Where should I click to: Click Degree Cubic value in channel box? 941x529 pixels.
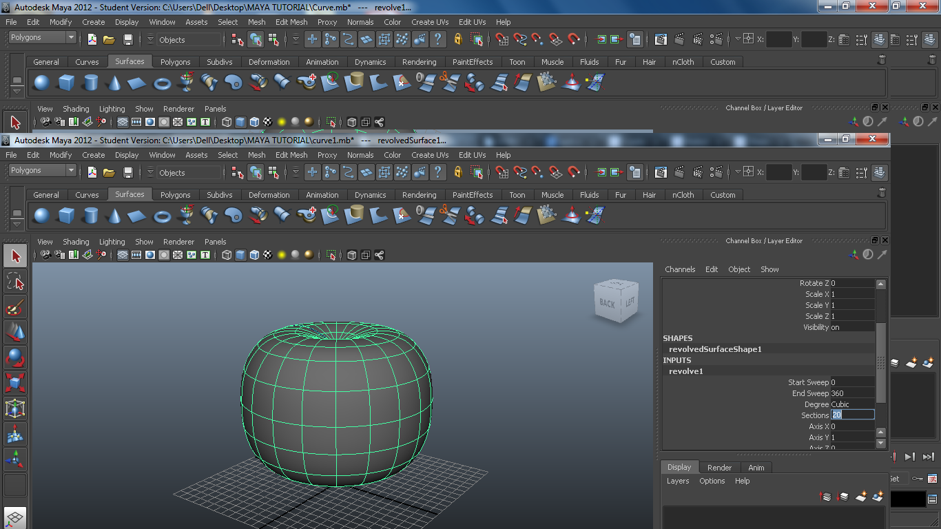pyautogui.click(x=852, y=404)
